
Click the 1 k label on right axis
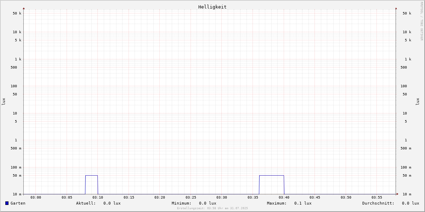point(408,59)
